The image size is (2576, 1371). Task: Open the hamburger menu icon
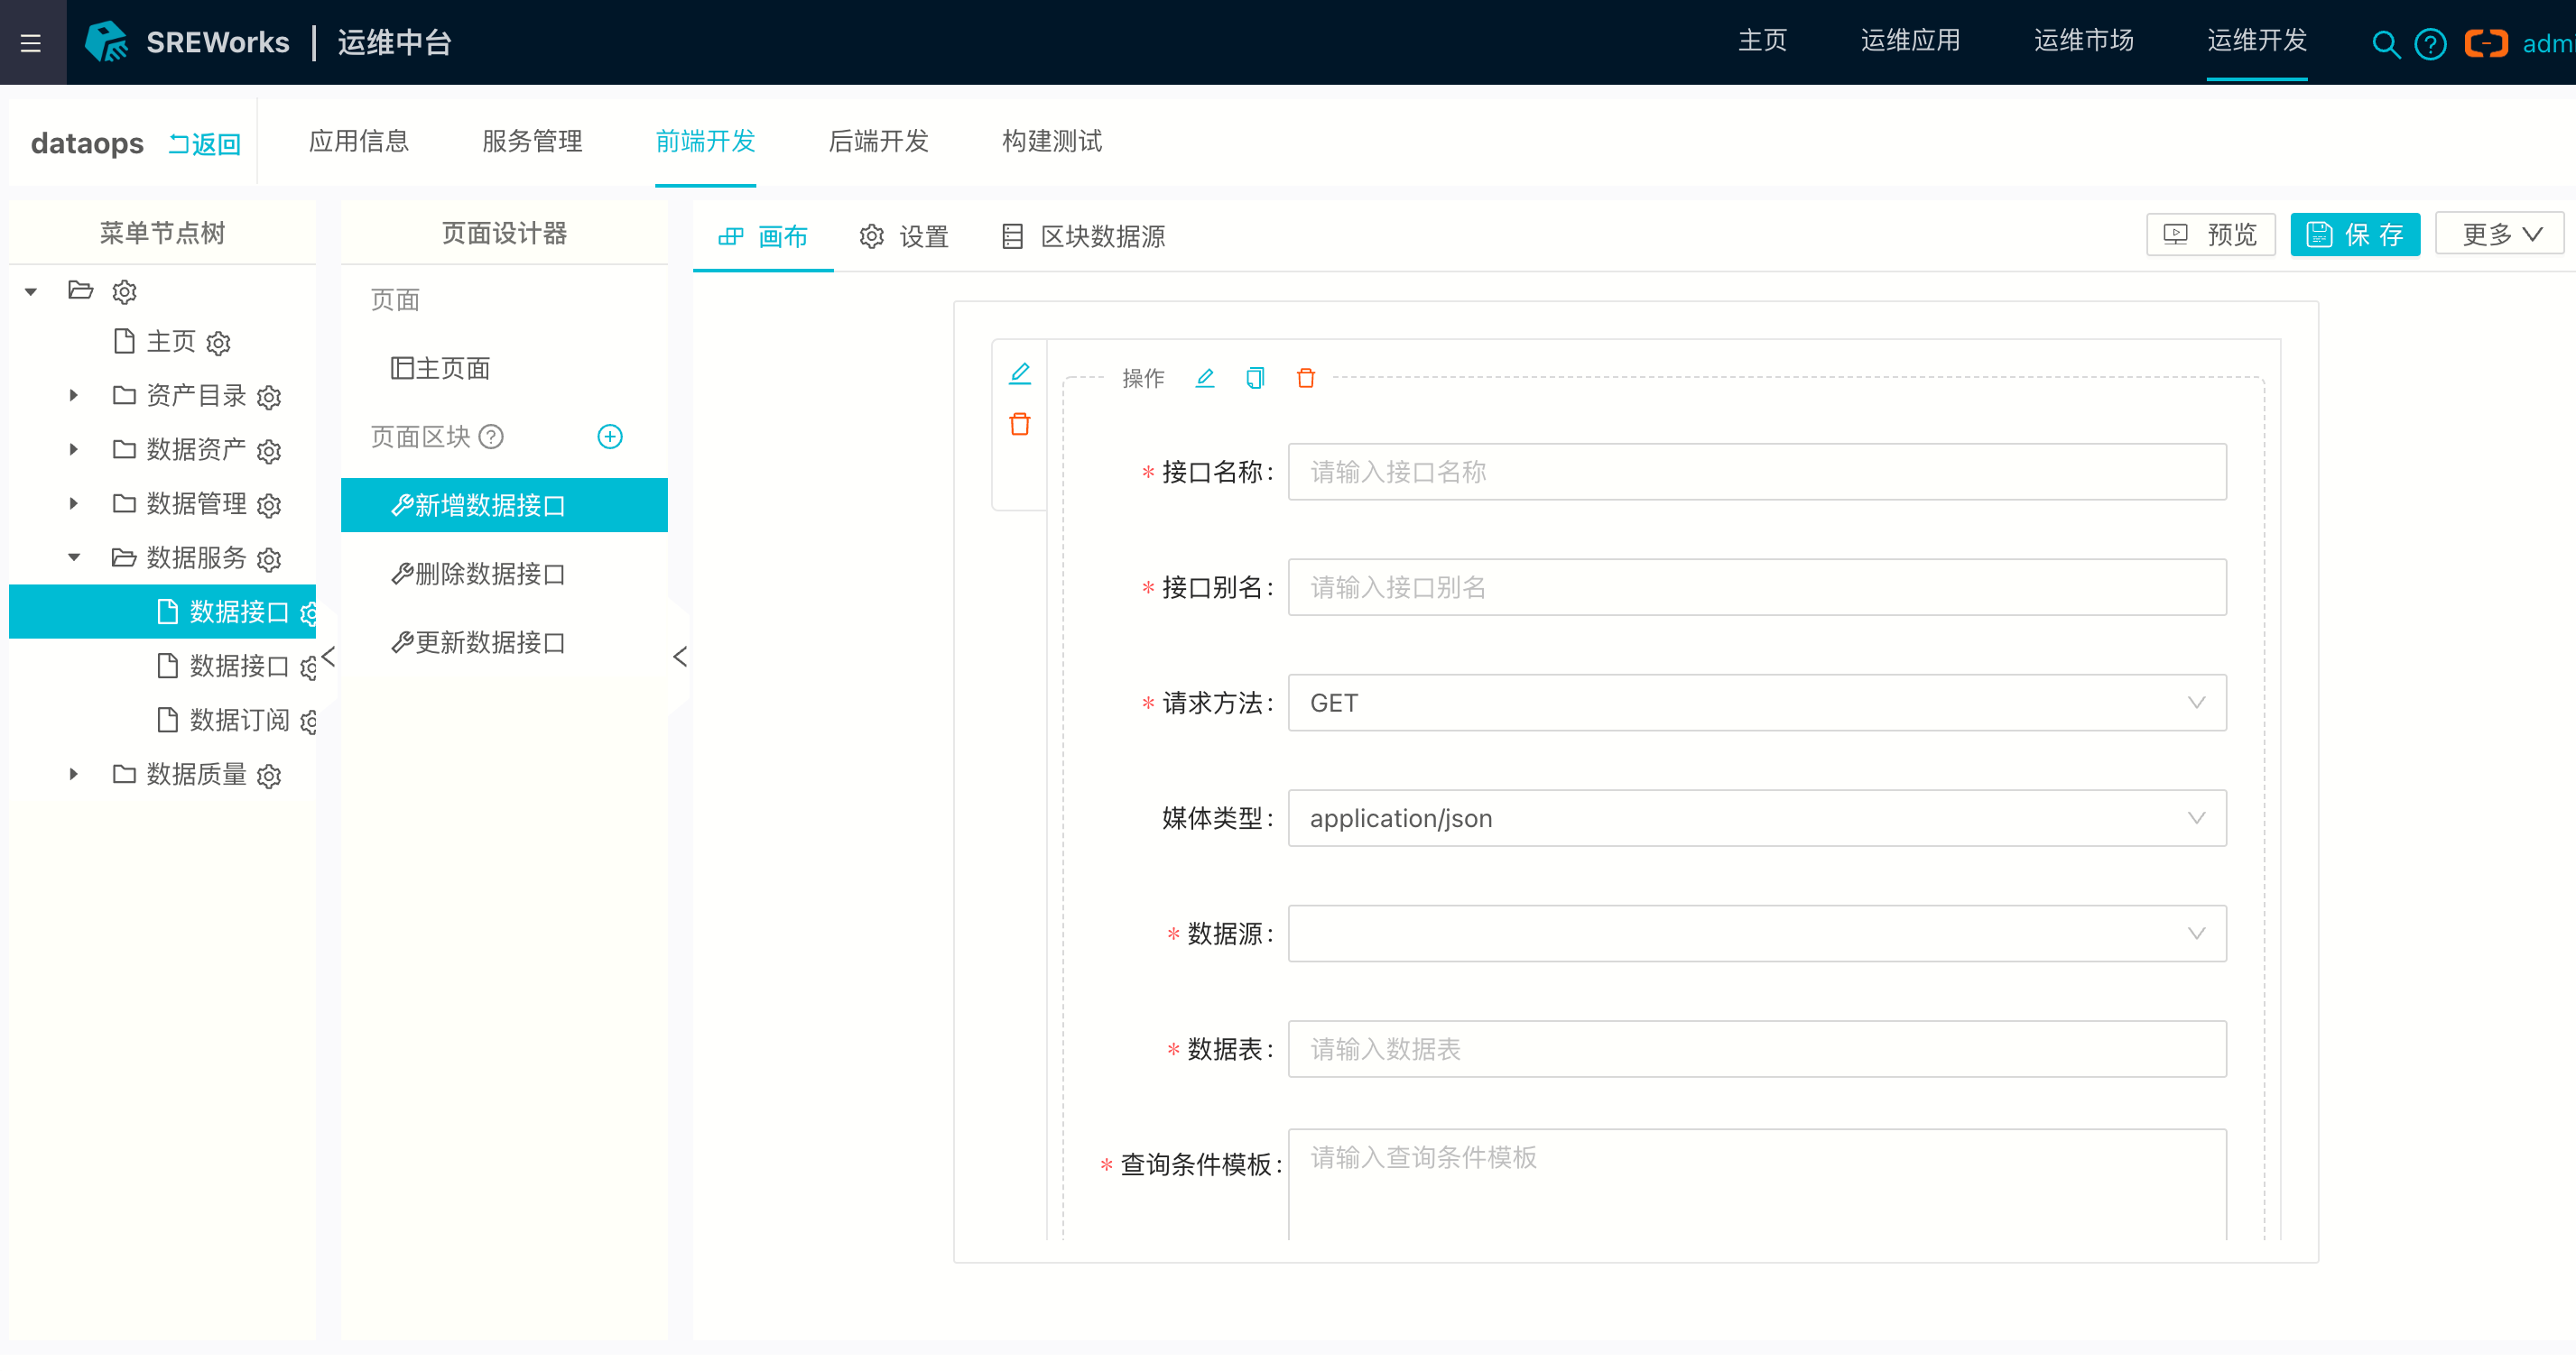[x=30, y=42]
